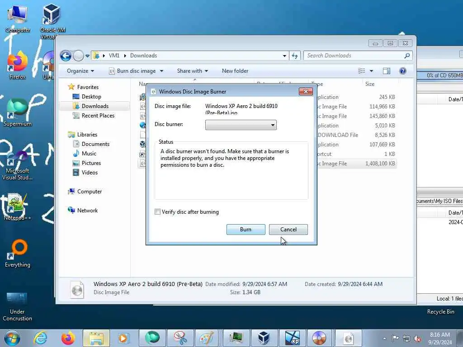Click New folder in the toolbar
Viewport: 463px width, 347px height.
235,71
